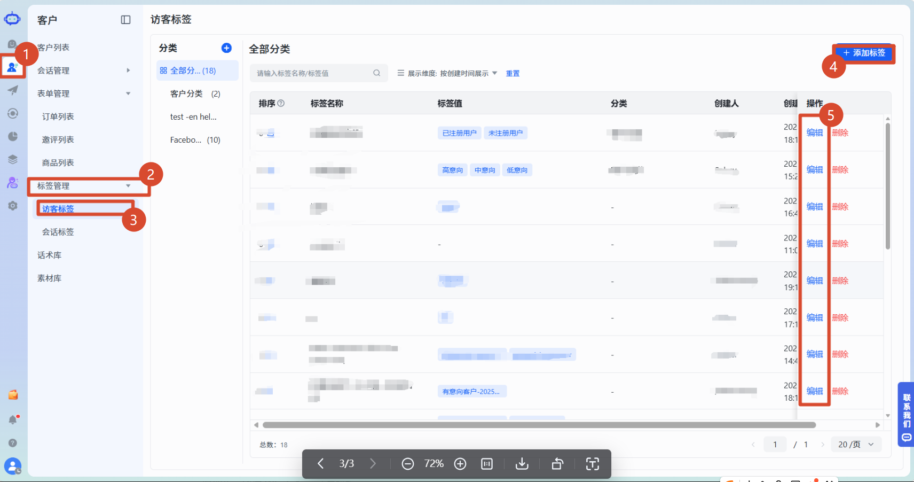Open the settings gear icon in left rail
This screenshot has width=914, height=482.
tap(13, 206)
